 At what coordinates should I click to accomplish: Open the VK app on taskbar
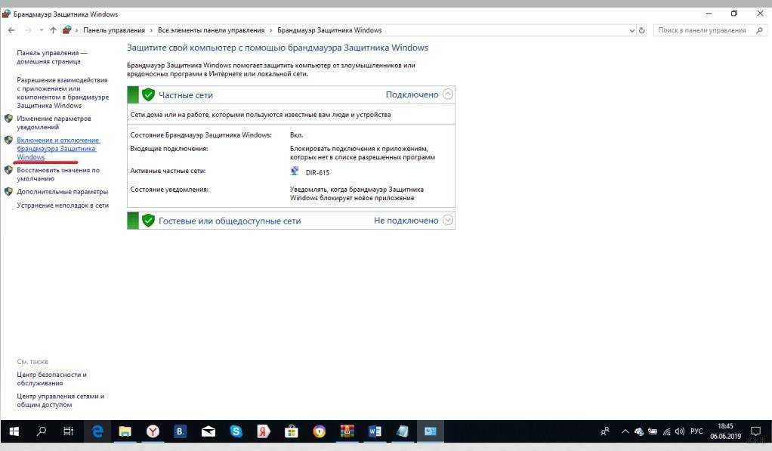click(181, 432)
